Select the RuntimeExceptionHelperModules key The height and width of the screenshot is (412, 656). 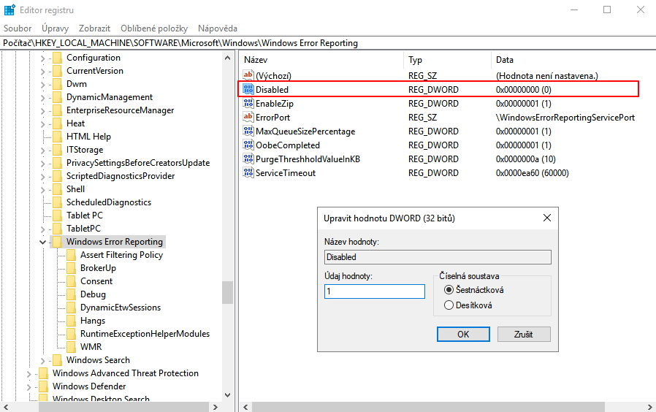(145, 334)
